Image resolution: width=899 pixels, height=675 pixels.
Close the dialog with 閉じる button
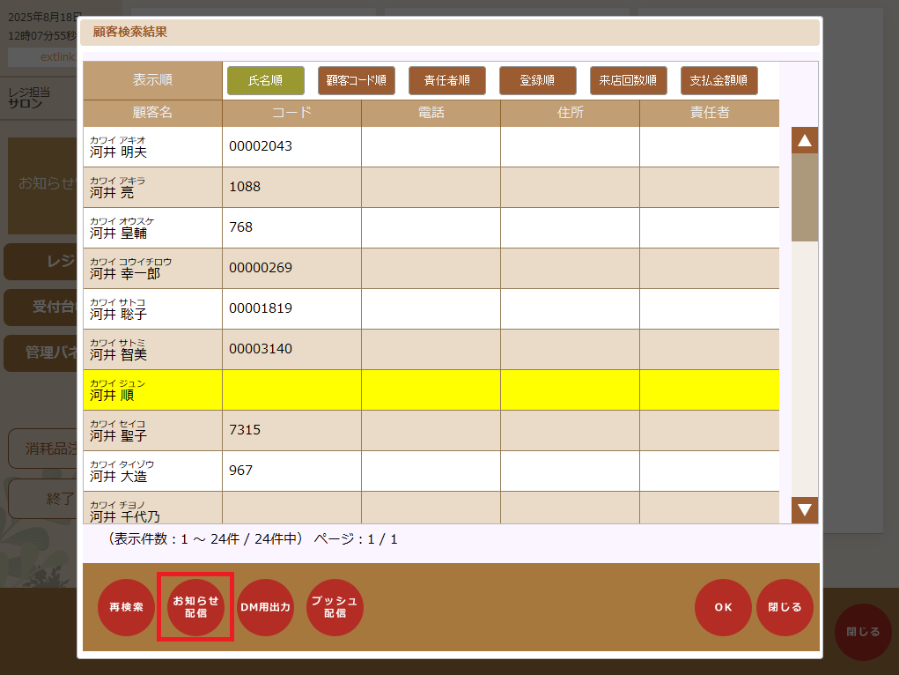pyautogui.click(x=785, y=607)
